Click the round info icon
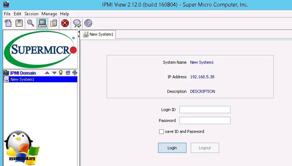 click(88, 23)
